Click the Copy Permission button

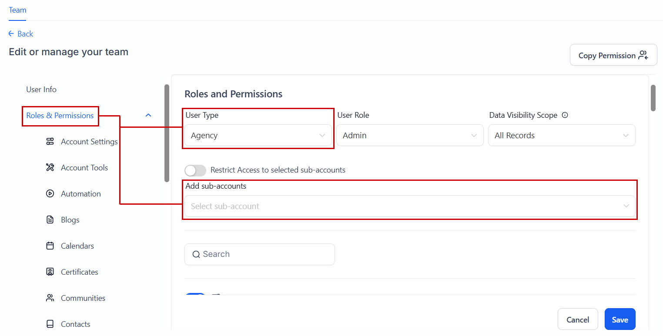pyautogui.click(x=613, y=55)
